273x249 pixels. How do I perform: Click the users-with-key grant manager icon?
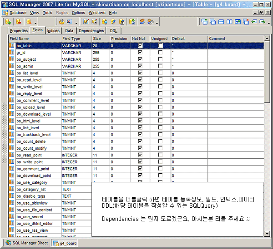tap(151, 22)
